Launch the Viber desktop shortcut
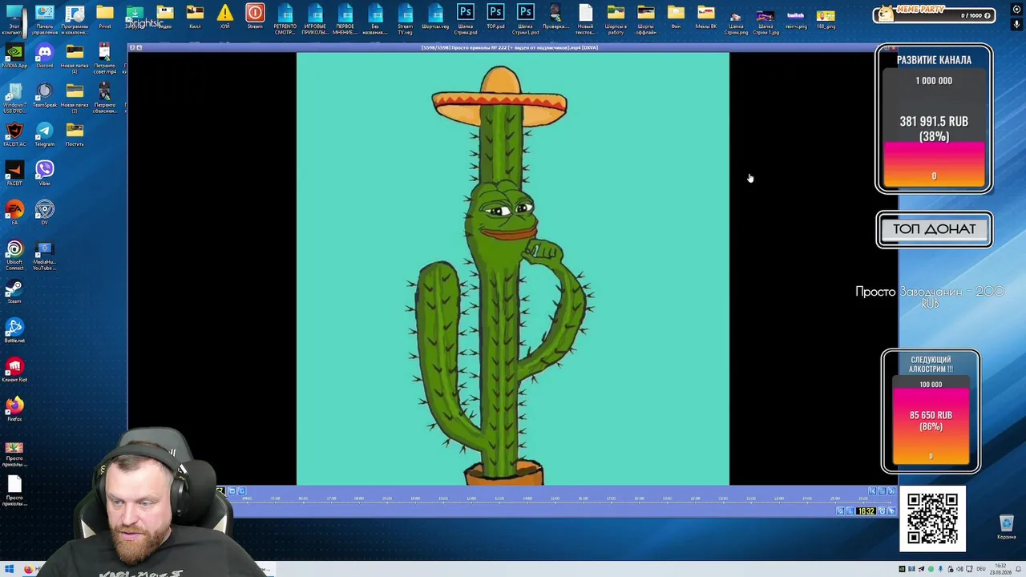1026x577 pixels. [45, 173]
